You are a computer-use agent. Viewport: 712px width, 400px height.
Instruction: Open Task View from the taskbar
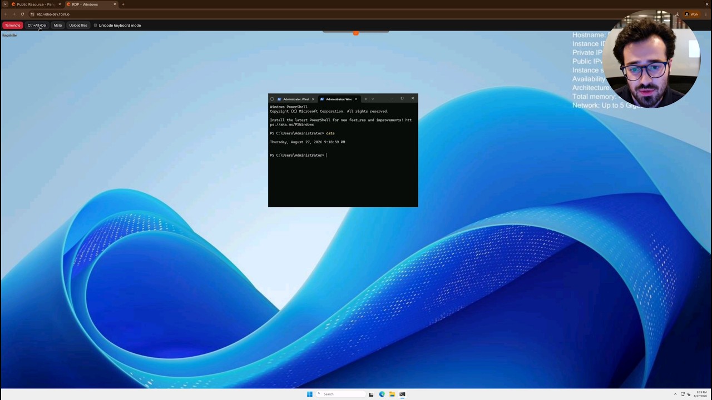[371, 394]
